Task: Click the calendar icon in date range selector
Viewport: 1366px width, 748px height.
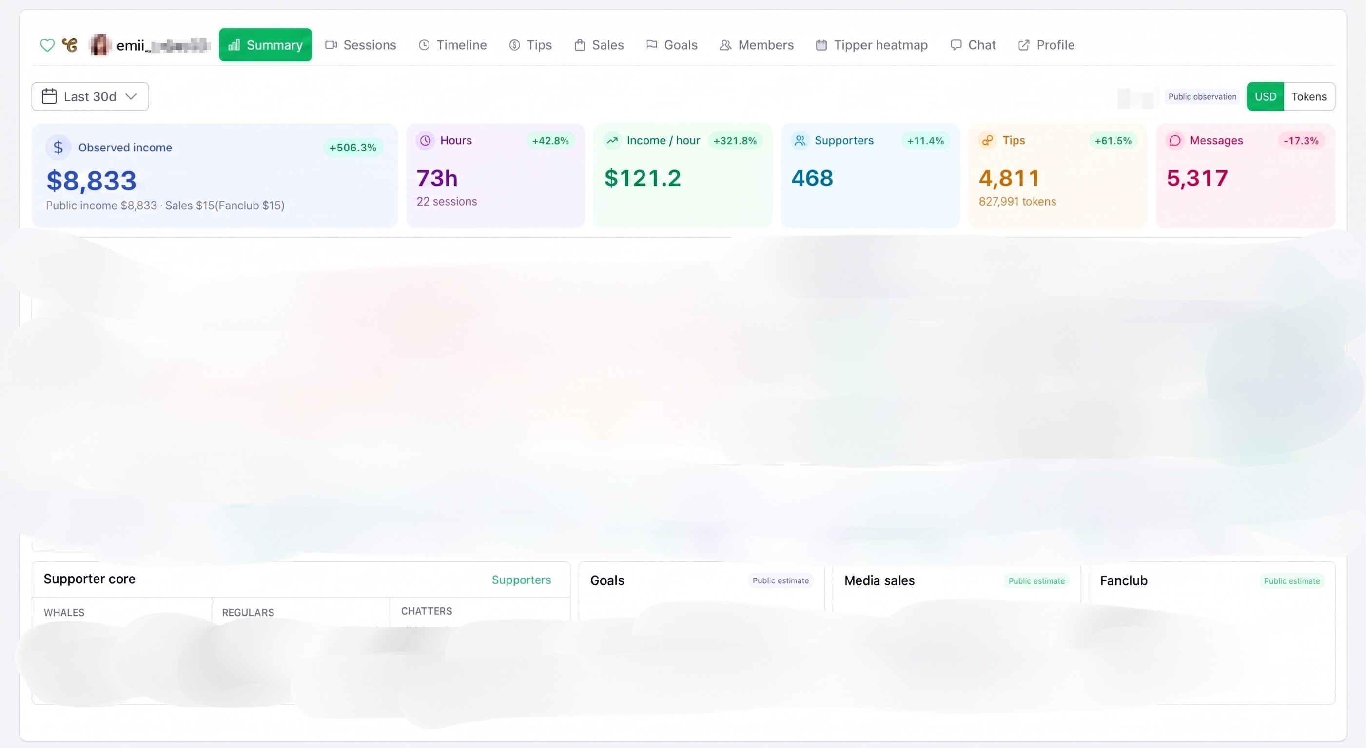Action: 49,96
